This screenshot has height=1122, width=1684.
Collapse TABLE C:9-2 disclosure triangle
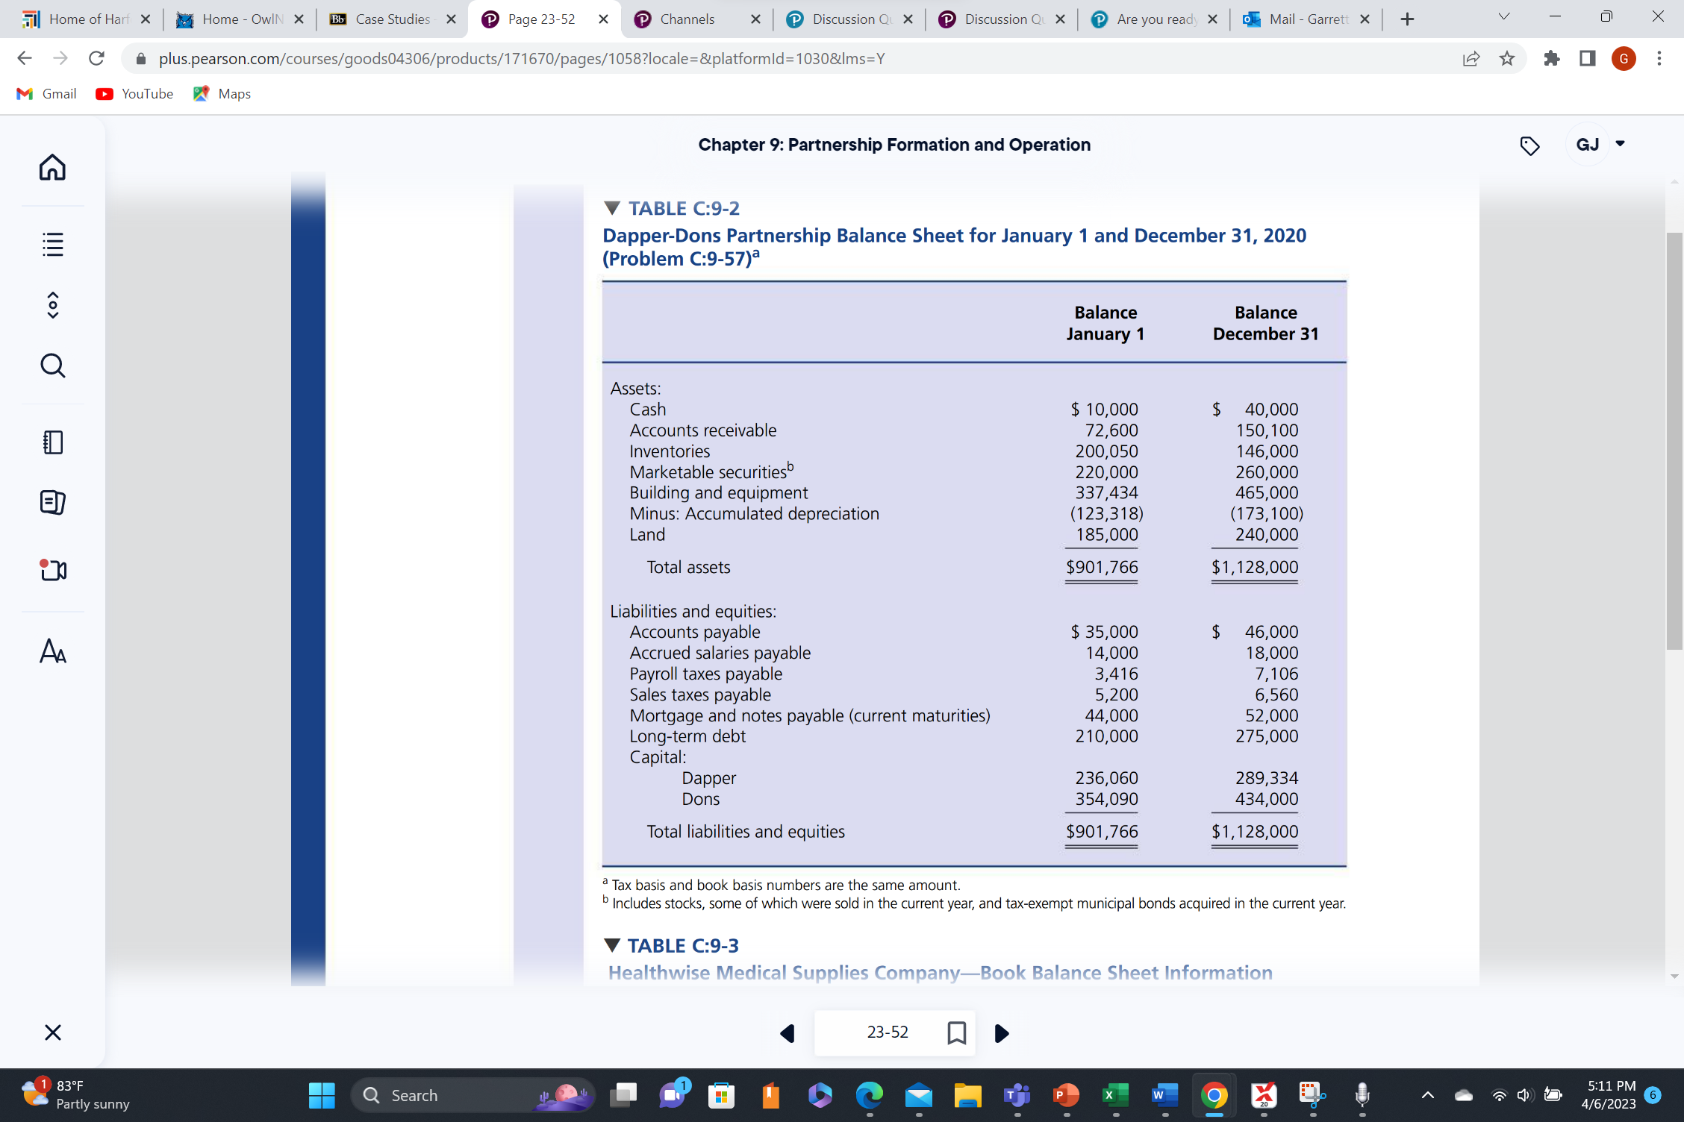point(612,208)
